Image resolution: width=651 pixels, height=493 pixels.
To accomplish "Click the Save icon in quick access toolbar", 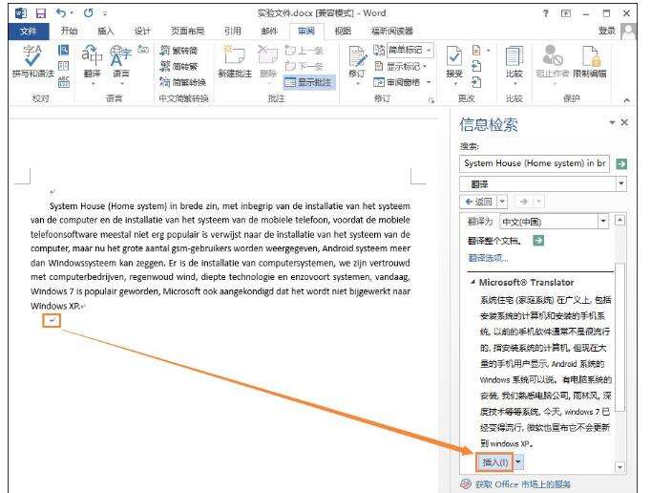I will point(41,13).
